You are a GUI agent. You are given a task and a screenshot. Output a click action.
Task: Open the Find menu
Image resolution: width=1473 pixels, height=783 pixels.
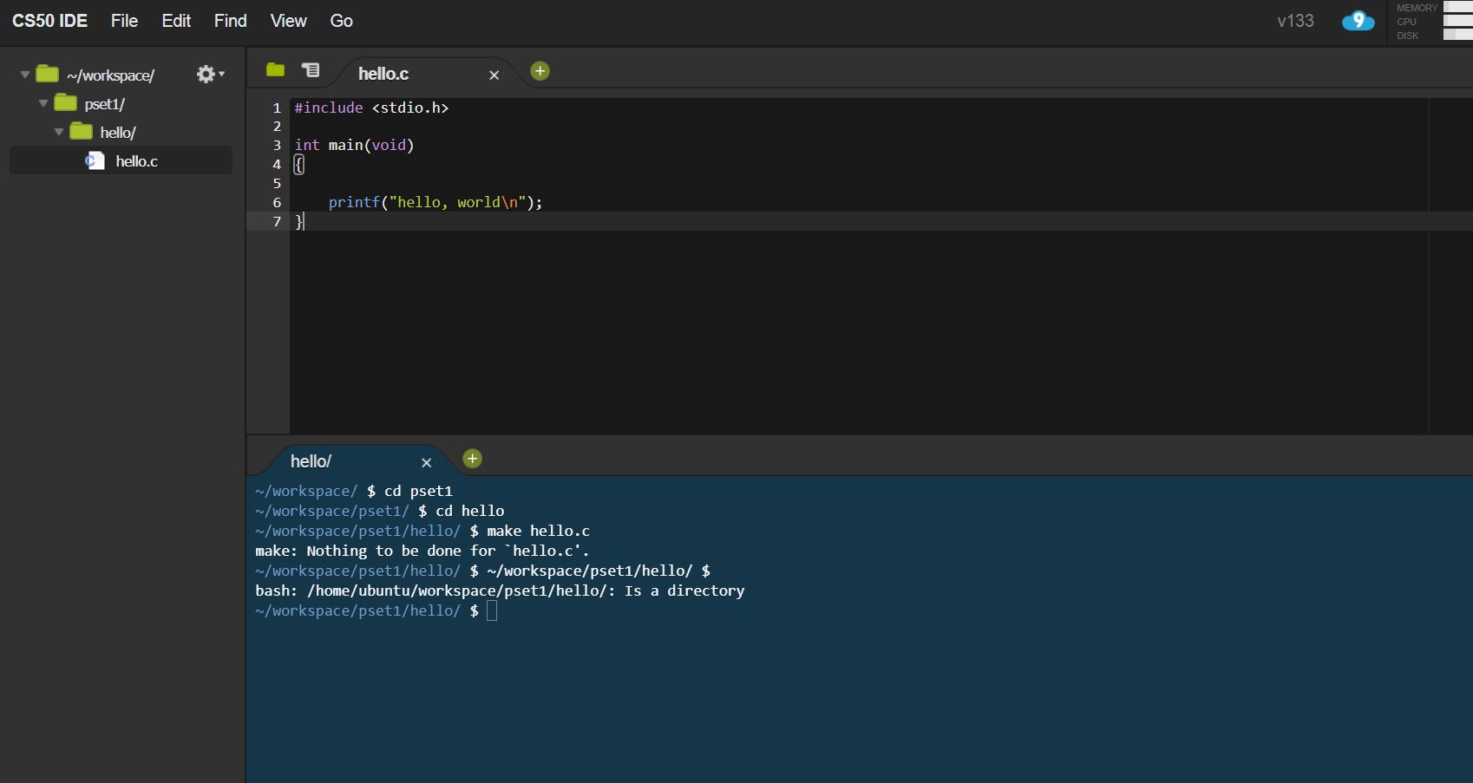231,21
